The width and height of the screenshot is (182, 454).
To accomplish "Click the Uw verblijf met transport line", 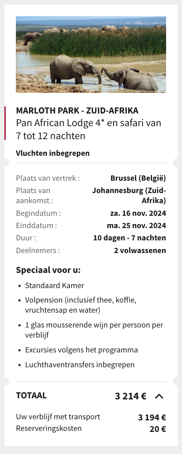I will (x=91, y=417).
